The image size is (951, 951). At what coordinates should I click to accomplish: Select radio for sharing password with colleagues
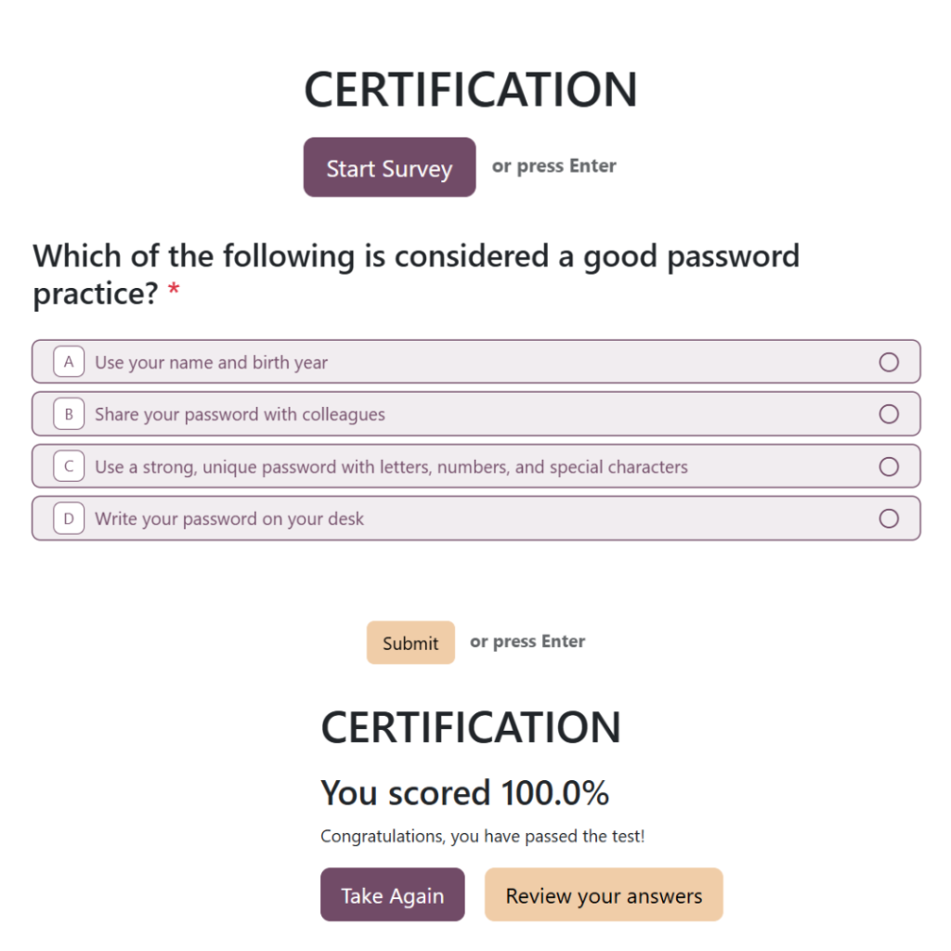[889, 414]
